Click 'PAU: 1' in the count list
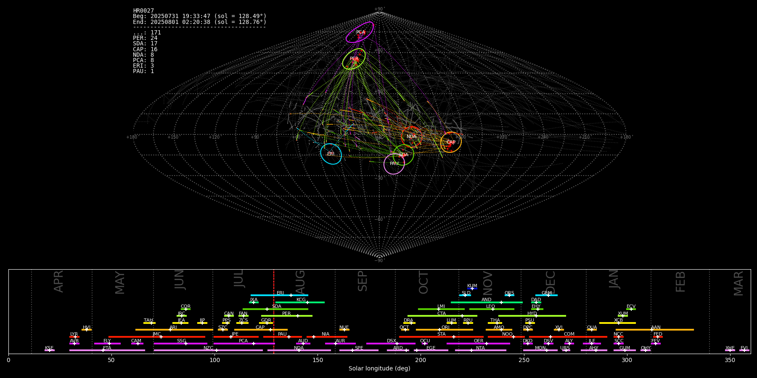 click(x=143, y=71)
